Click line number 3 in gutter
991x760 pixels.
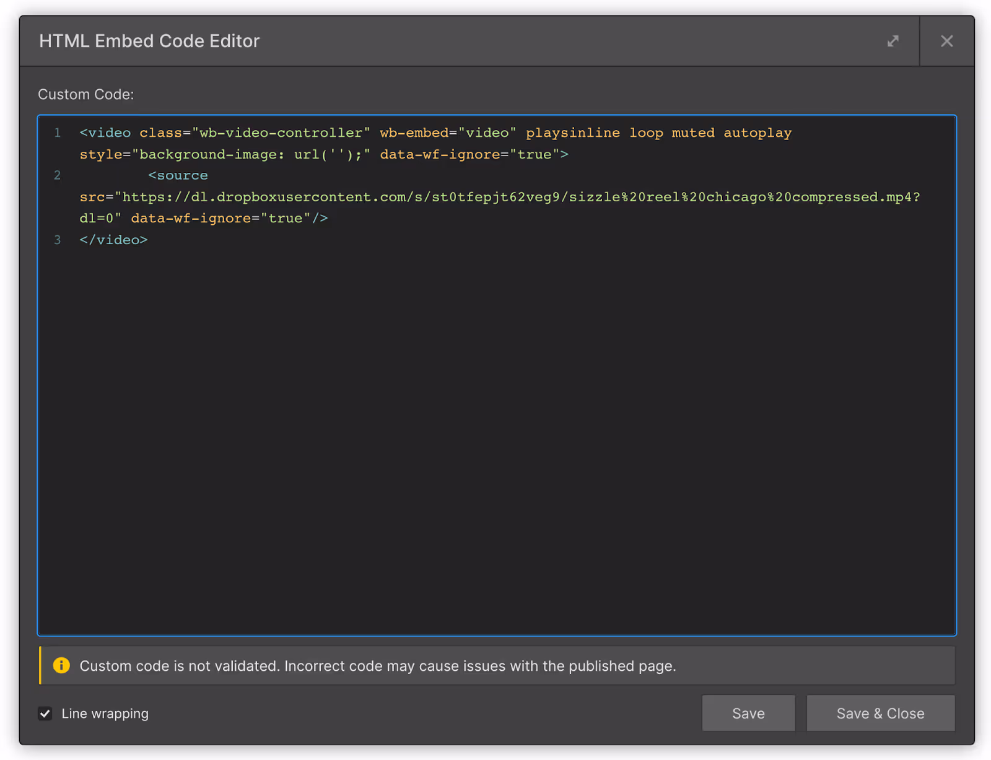[57, 240]
